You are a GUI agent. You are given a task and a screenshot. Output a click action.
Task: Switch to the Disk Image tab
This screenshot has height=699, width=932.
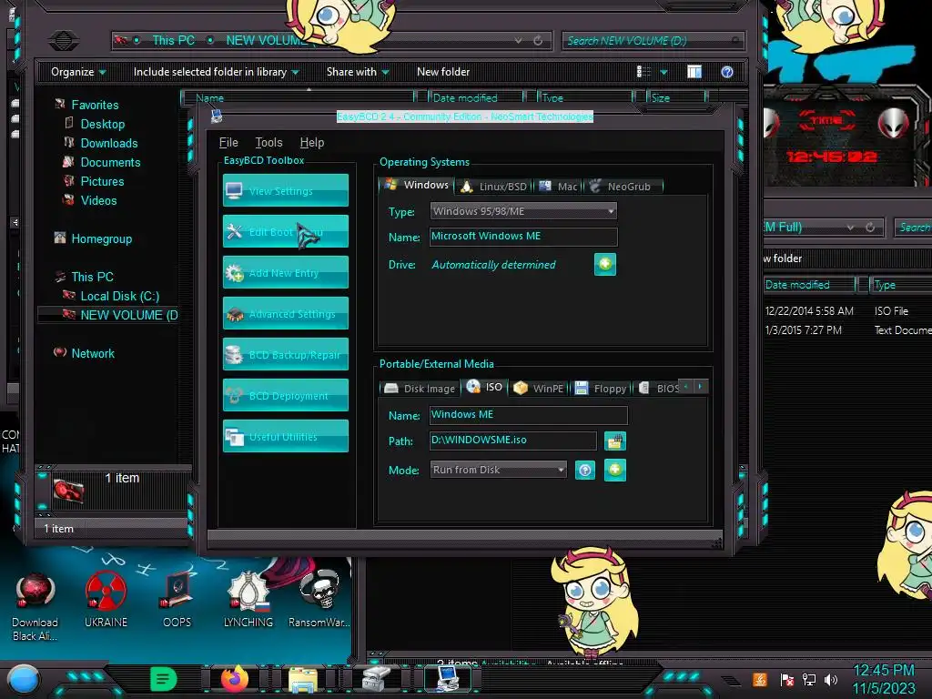click(x=420, y=388)
